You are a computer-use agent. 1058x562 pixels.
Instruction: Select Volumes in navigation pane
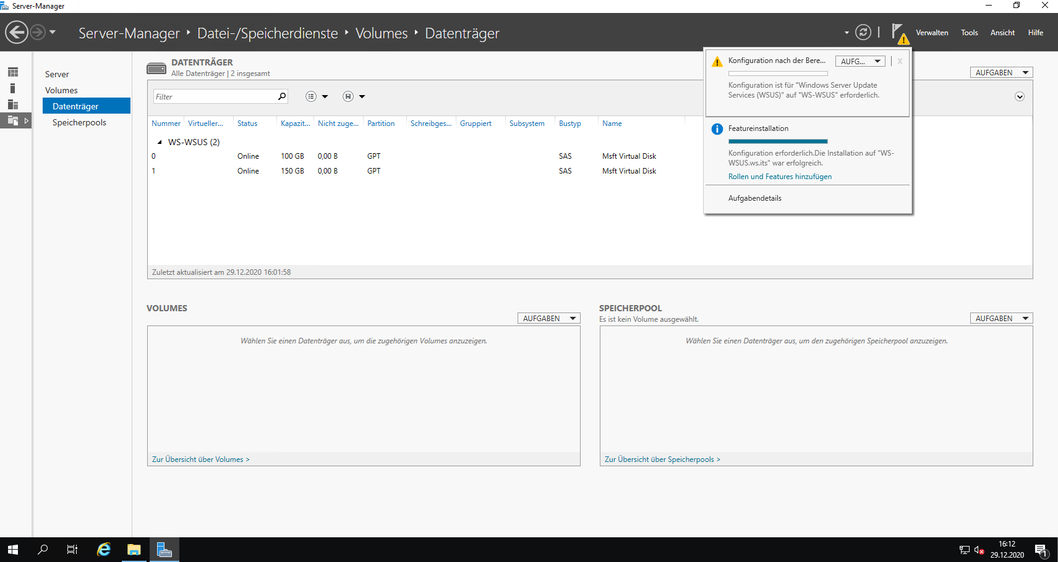(61, 90)
